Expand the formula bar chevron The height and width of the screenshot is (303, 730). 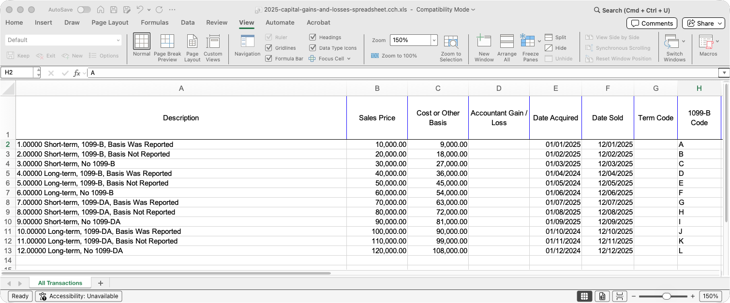pyautogui.click(x=724, y=73)
